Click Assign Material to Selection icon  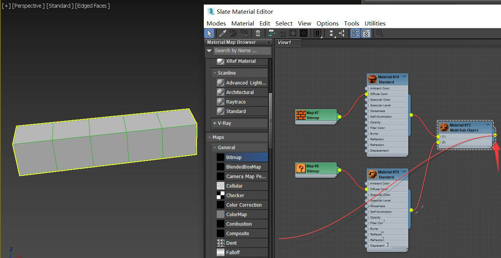point(244,33)
